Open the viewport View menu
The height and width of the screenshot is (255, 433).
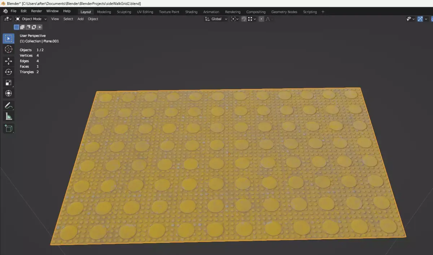pos(55,19)
